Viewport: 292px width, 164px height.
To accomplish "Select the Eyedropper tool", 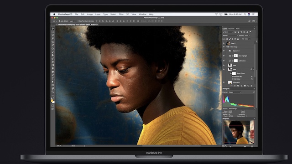I will pyautogui.click(x=53, y=45).
